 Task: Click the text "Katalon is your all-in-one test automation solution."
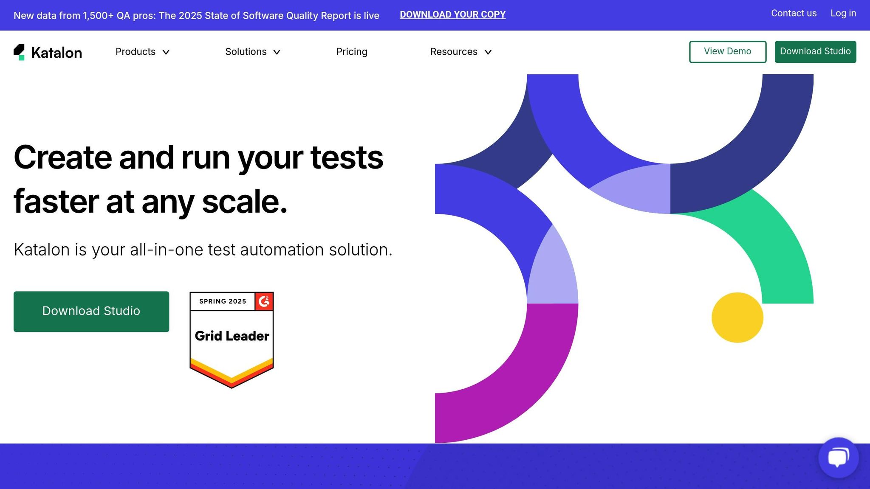pos(203,250)
